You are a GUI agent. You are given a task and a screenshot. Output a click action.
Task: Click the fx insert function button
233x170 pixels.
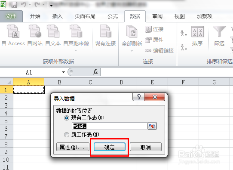[95, 72]
